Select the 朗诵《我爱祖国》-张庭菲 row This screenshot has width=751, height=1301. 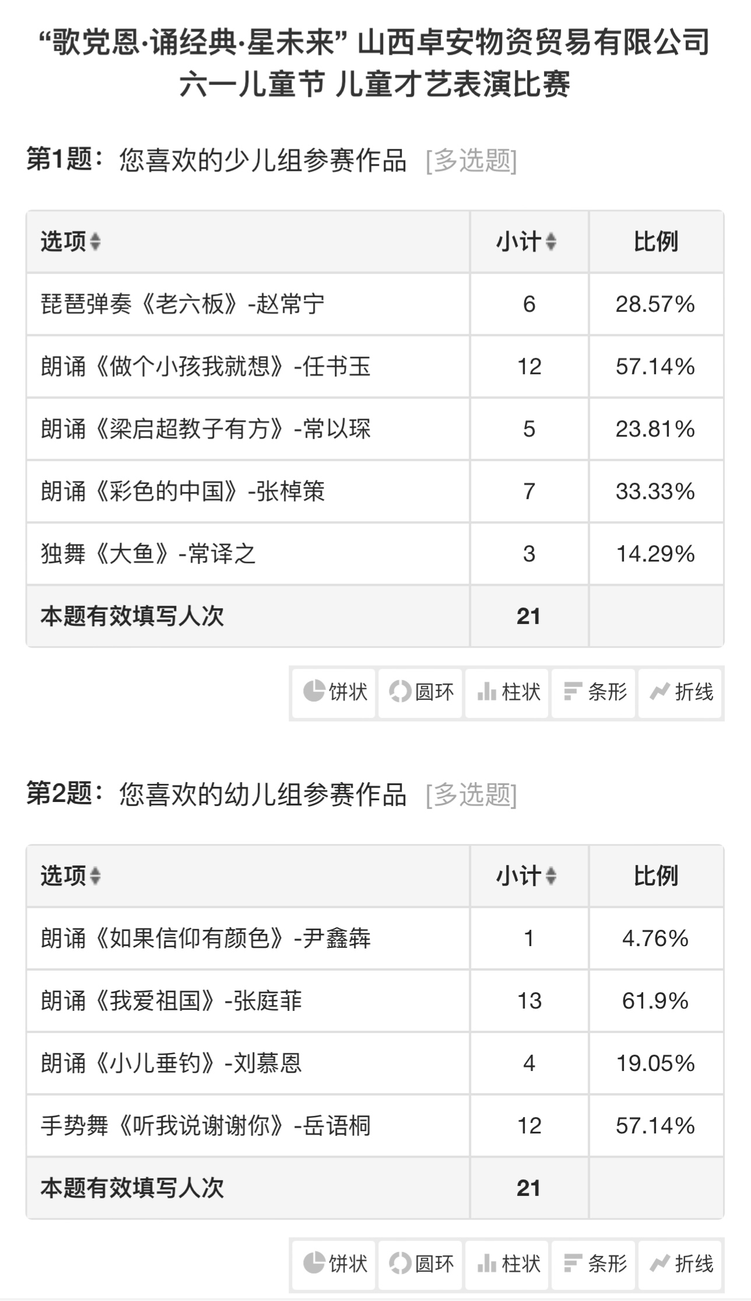pyautogui.click(x=375, y=1000)
